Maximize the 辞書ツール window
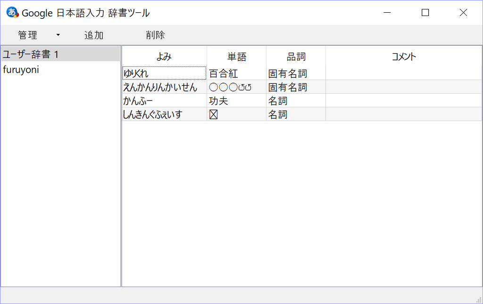This screenshot has width=483, height=304. pos(425,13)
